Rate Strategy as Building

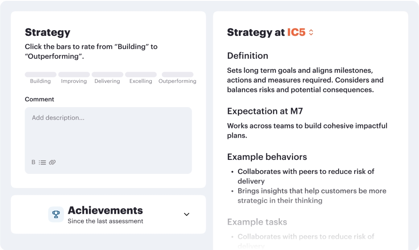coord(40,74)
